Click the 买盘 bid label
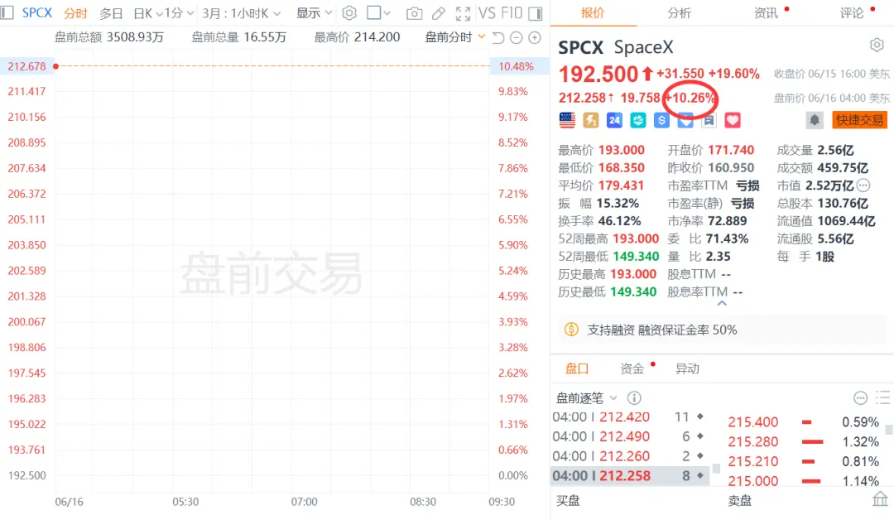894x520 pixels. tap(568, 501)
